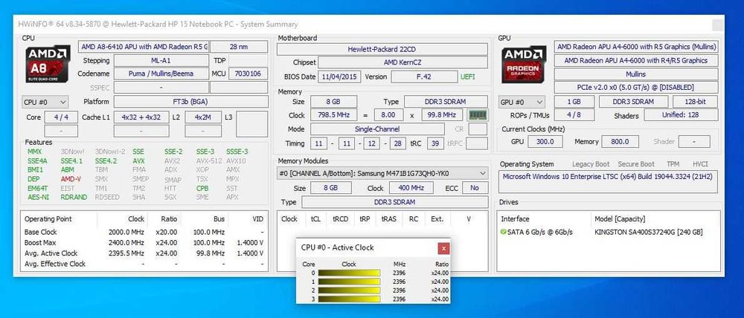
Task: Click the GPU memory size 1 GB field
Action: (x=574, y=102)
